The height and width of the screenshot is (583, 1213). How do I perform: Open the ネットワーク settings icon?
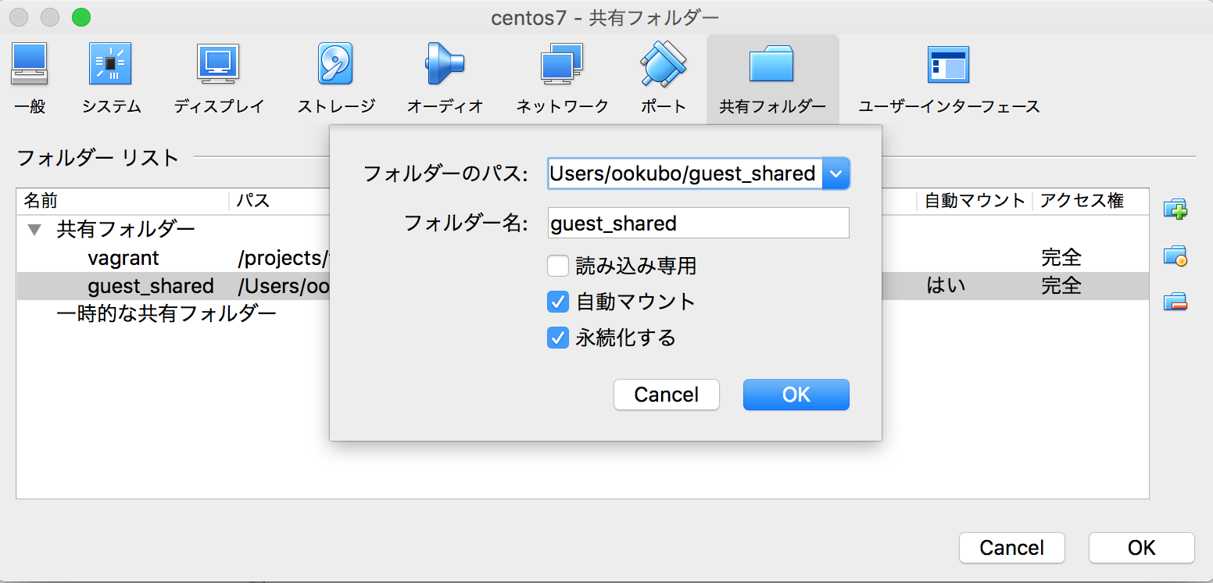(561, 64)
